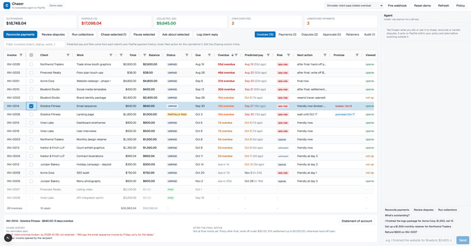Image resolution: width=471 pixels, height=246 pixels.
Task: Open the Status column filter icon
Action: (187, 55)
